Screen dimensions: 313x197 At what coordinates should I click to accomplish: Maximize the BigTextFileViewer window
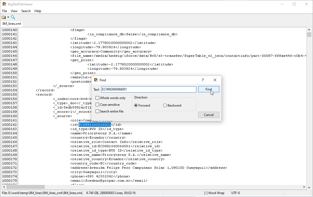click(294, 4)
